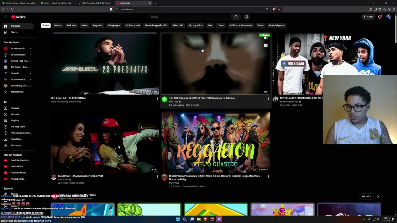Expand the Suscripciones section
Image resolution: width=397 pixels, height=223 pixels.
click(x=13, y=42)
